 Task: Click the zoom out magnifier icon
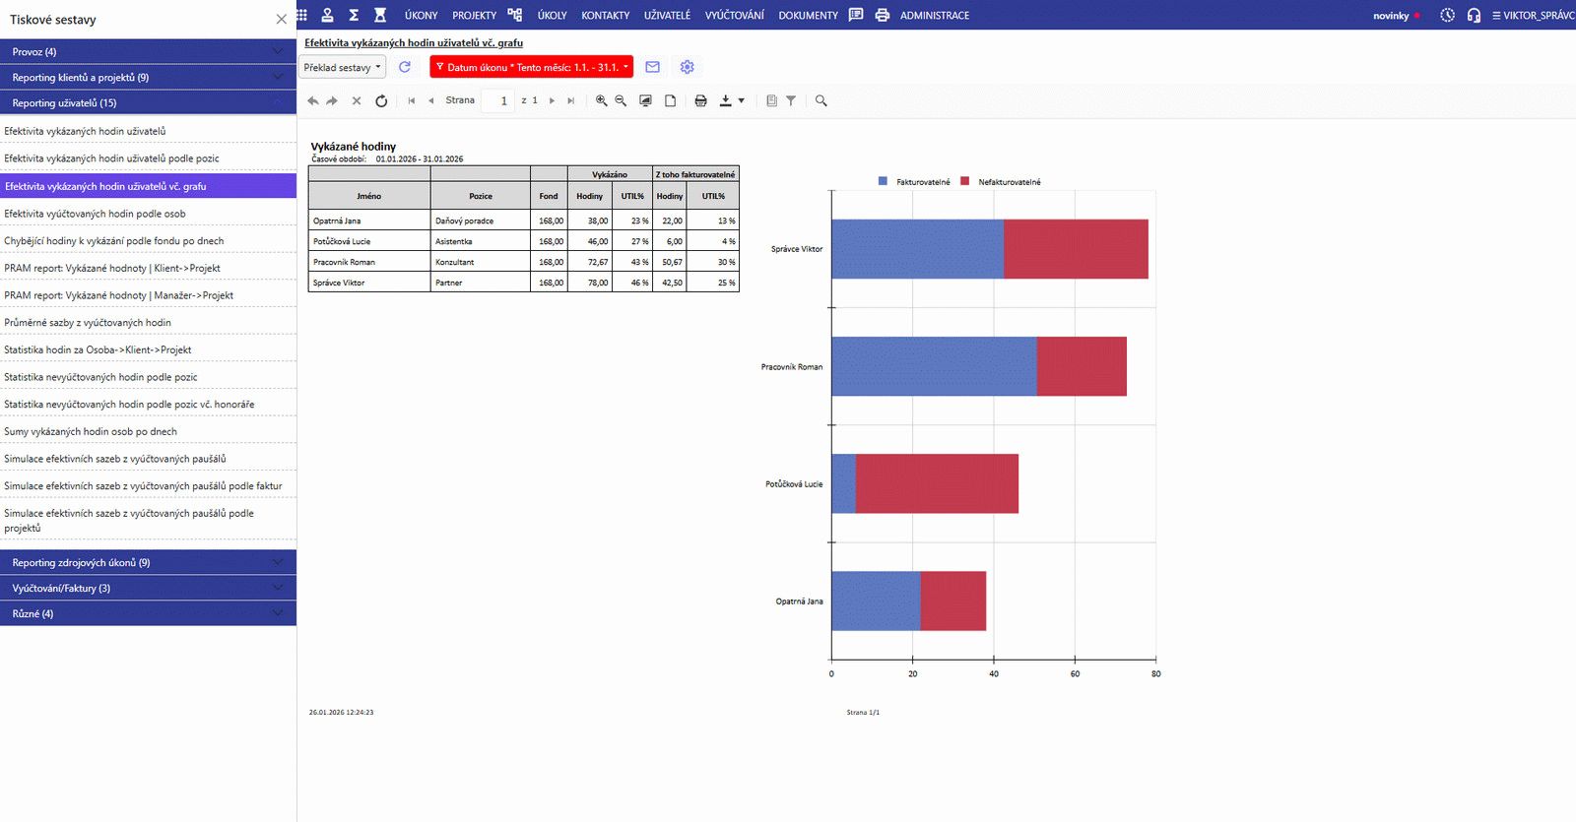[x=621, y=100]
